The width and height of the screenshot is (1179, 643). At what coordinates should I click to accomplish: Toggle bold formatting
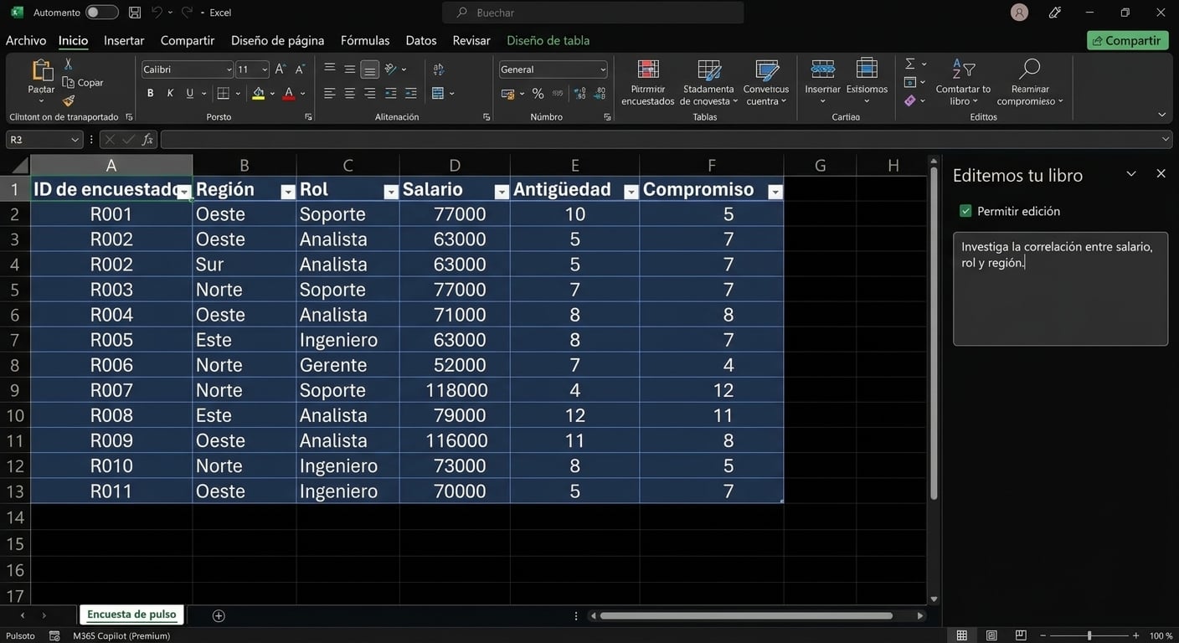(x=151, y=94)
